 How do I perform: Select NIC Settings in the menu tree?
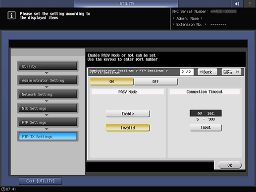48,108
